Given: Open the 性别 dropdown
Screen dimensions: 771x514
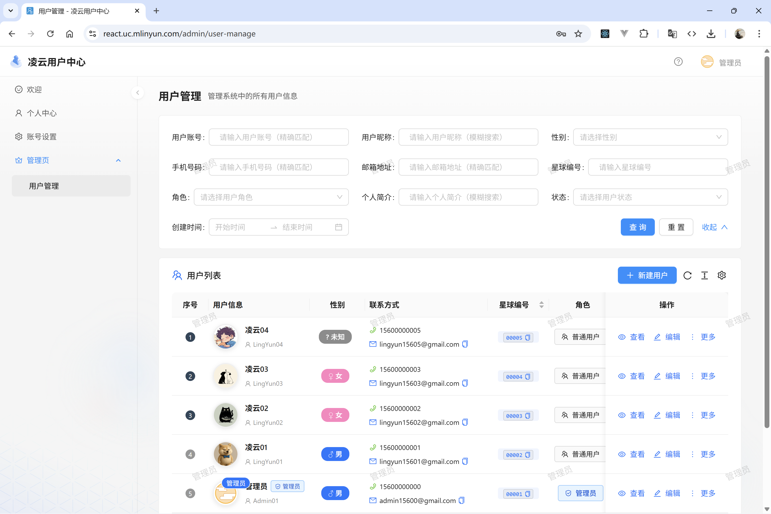Looking at the screenshot, I should pyautogui.click(x=650, y=137).
